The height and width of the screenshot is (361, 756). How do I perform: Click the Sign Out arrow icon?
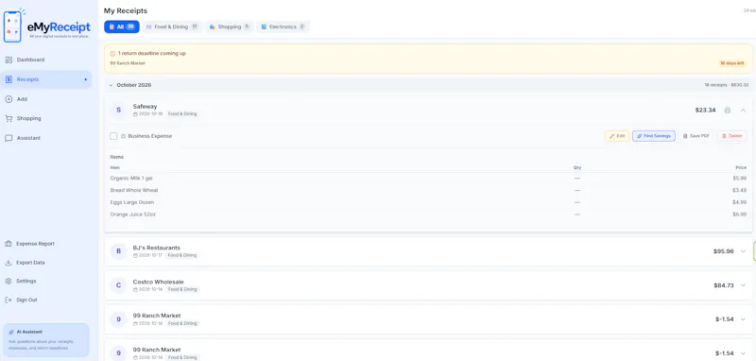tap(9, 300)
